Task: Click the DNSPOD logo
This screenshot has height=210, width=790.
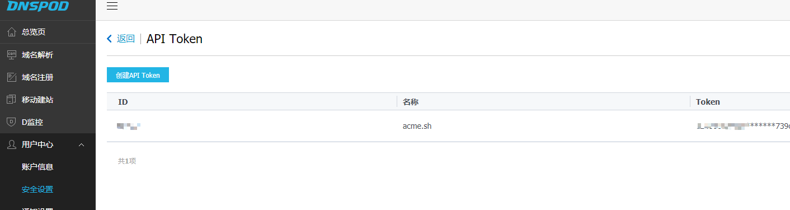Action: 38,6
